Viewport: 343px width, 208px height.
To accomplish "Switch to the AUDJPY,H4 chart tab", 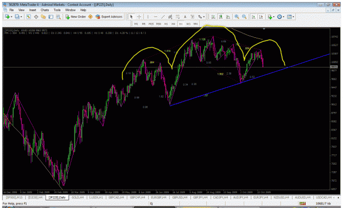I will click(240, 197).
